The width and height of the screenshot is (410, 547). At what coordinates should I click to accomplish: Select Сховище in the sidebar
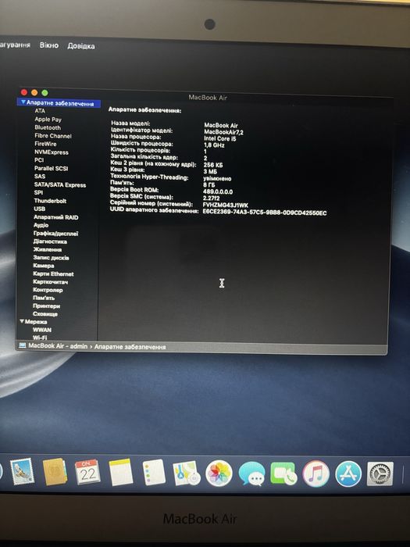(x=45, y=314)
